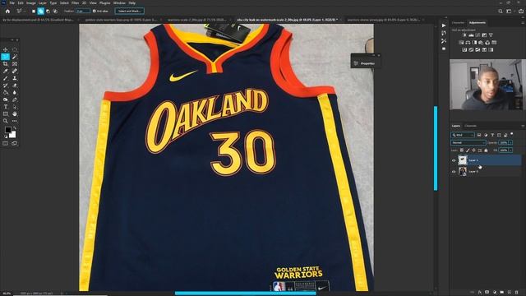Click the Layer 1 thumbnail
This screenshot has height=296, width=526.
pos(463,160)
